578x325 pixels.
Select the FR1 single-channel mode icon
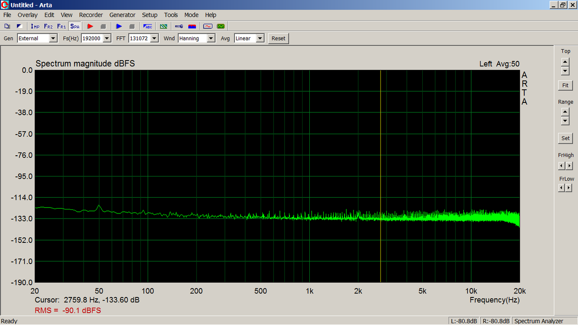coord(61,27)
